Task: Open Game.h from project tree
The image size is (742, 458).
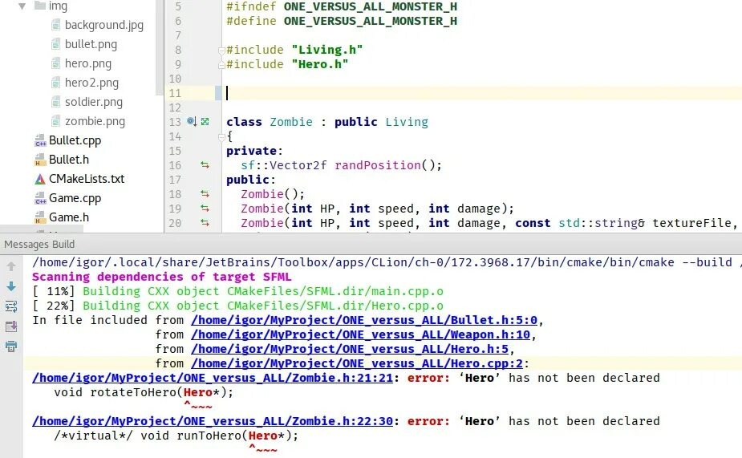Action: pyautogui.click(x=69, y=217)
